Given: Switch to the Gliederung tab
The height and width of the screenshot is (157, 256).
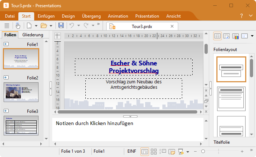Looking at the screenshot, I should click(33, 35).
